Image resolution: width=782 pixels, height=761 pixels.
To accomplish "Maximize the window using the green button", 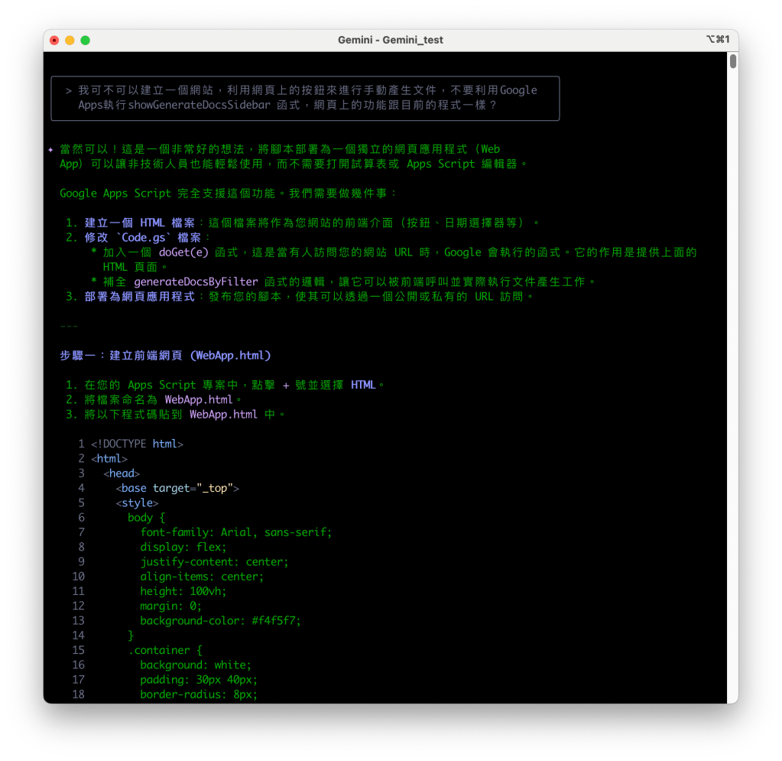I will 85,40.
